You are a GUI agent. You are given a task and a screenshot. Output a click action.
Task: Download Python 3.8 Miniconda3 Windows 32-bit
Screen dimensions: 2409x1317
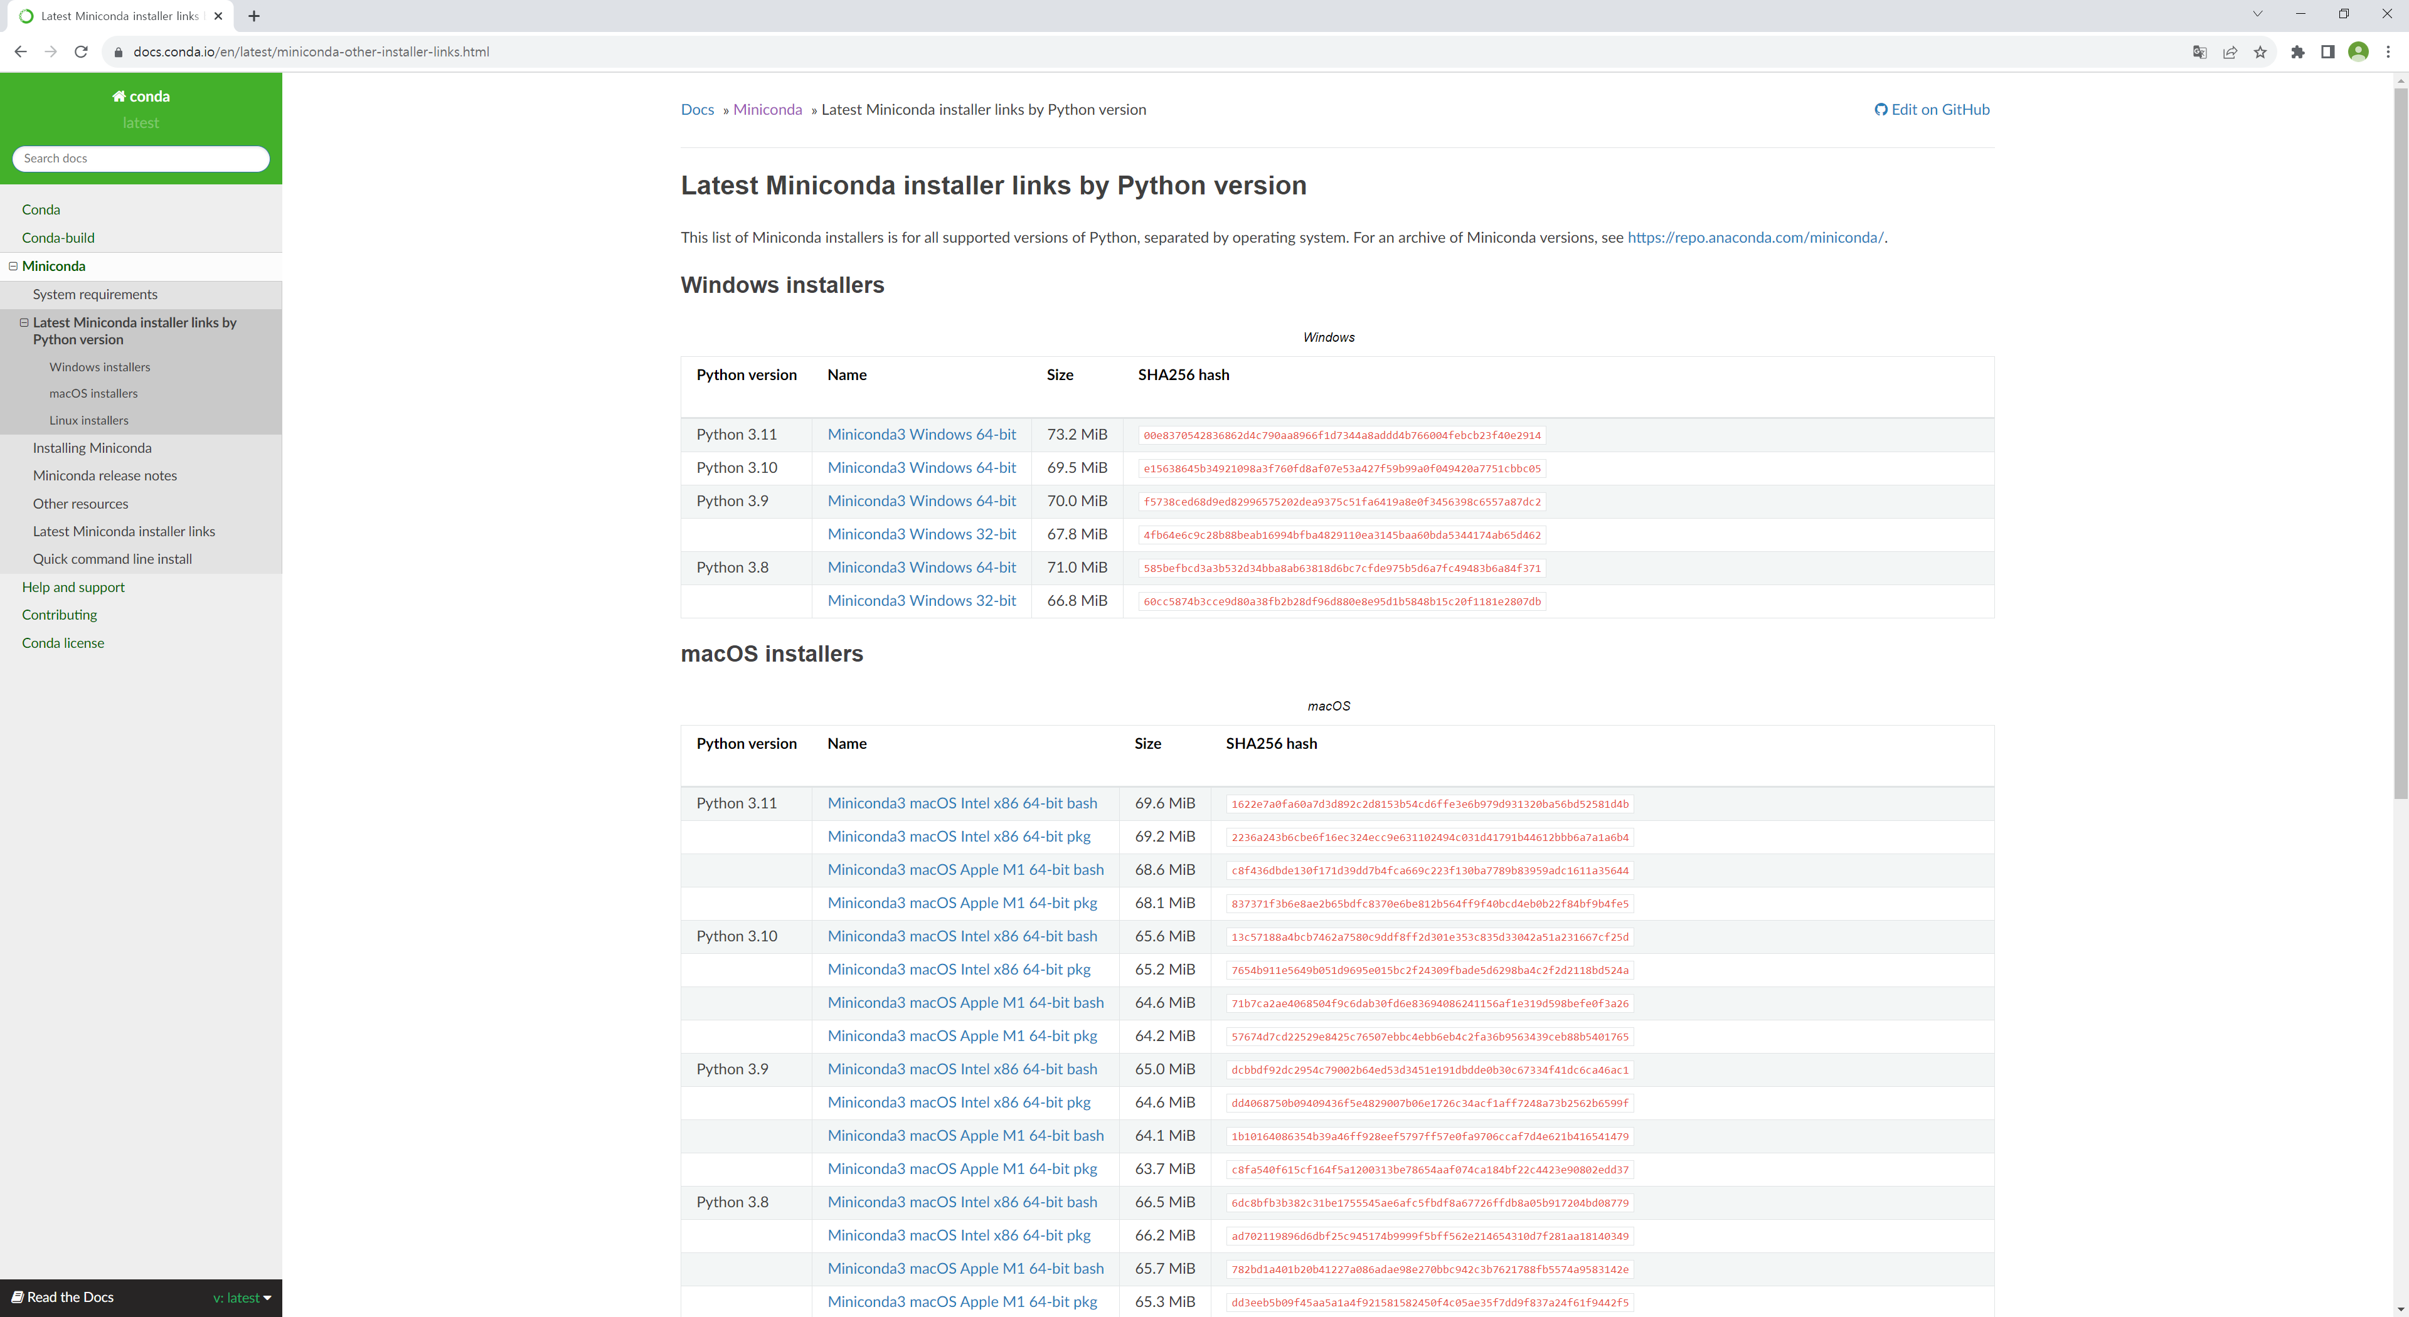(x=922, y=600)
